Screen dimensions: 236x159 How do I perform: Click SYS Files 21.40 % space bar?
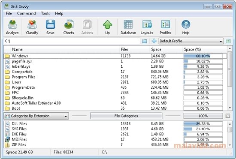coord(203,129)
